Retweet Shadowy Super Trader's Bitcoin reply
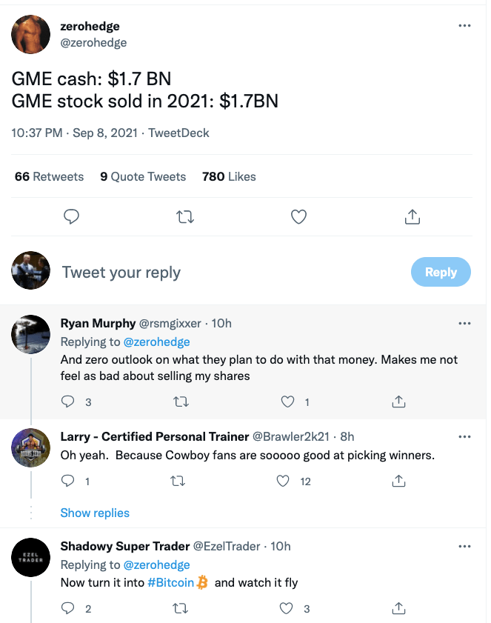Screen dimensions: 491x623 (181, 608)
